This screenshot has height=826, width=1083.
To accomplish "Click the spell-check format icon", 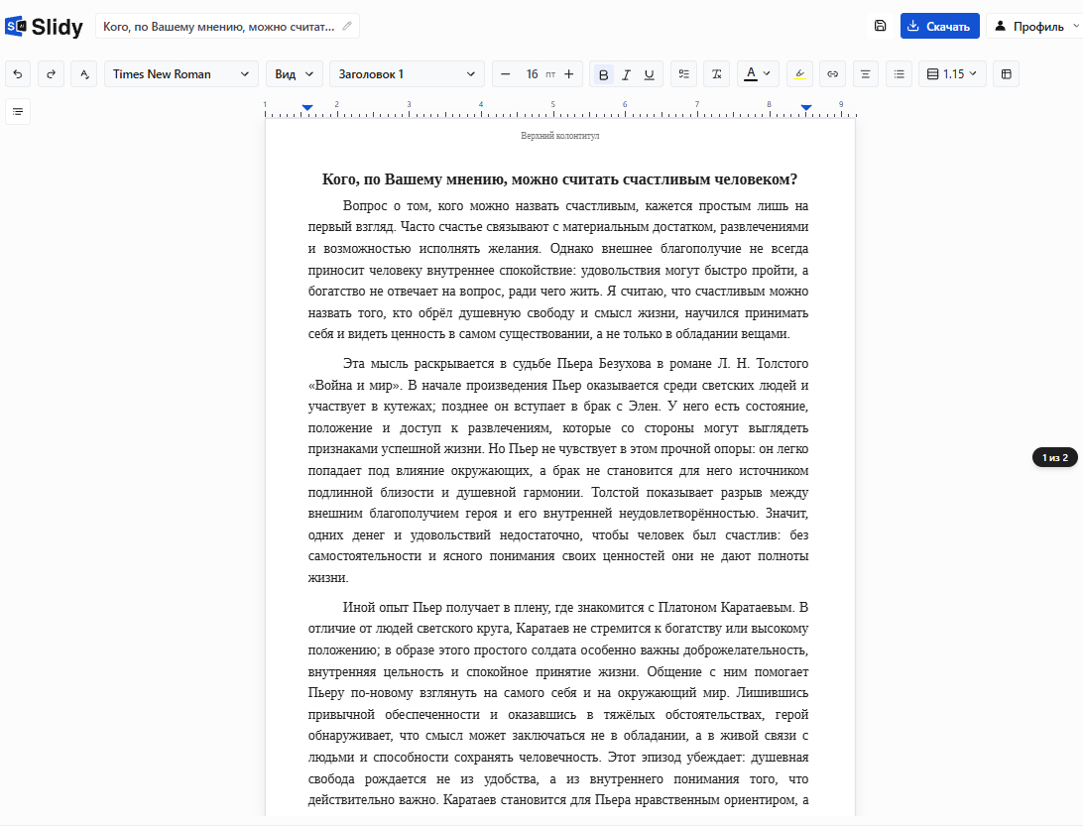I will click(x=84, y=74).
